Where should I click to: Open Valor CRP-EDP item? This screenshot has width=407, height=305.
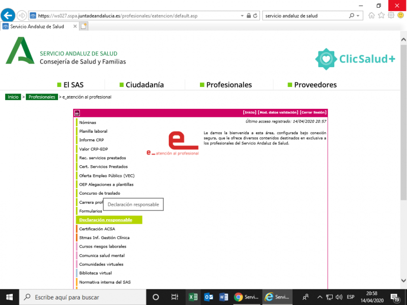coord(94,149)
